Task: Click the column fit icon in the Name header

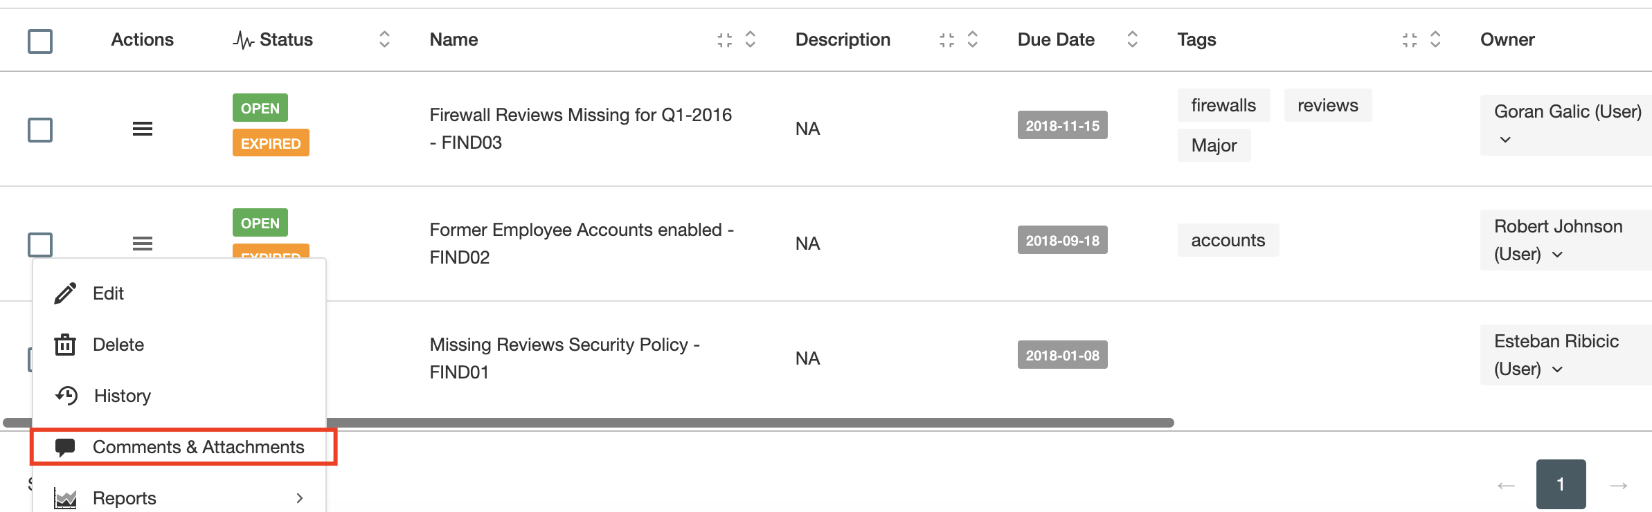Action: (x=726, y=39)
